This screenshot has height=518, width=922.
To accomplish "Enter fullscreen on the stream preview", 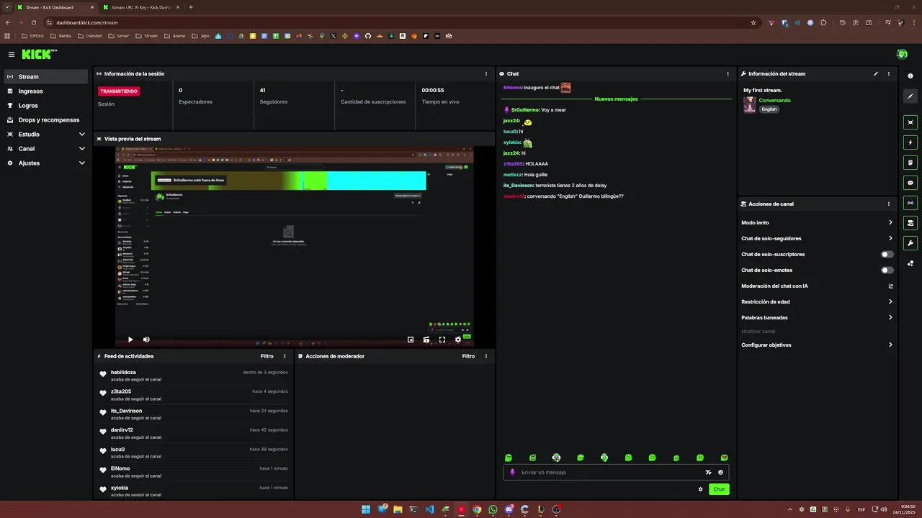I will pos(442,340).
